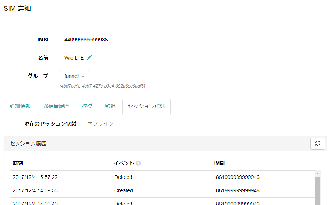Viewport: 330px width, 205px height.
Task: Refresh the session history list
Action: tap(318, 143)
